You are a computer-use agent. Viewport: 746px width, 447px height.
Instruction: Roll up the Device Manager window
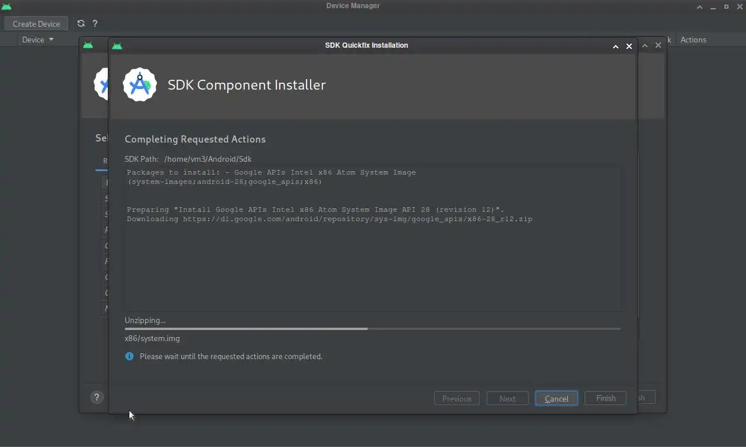pos(699,6)
